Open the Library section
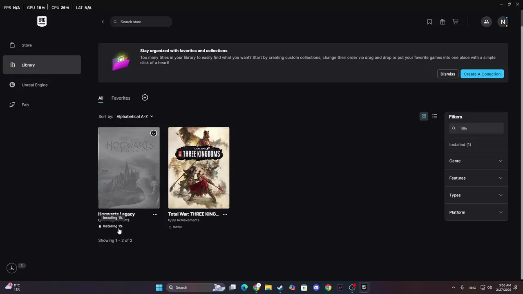 pos(42,65)
